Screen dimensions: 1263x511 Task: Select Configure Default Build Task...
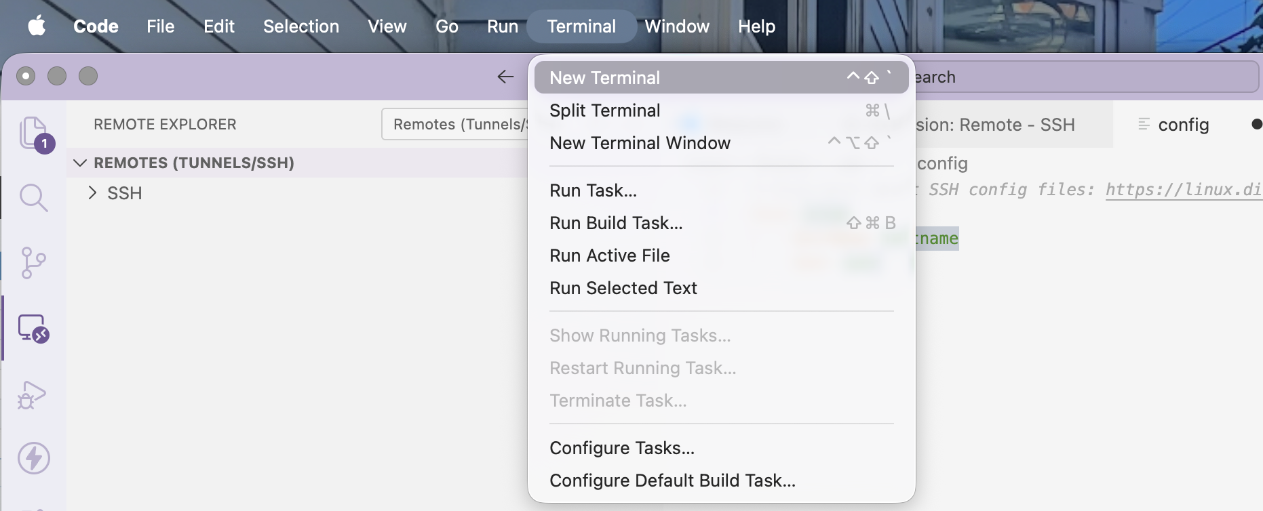(x=722, y=481)
